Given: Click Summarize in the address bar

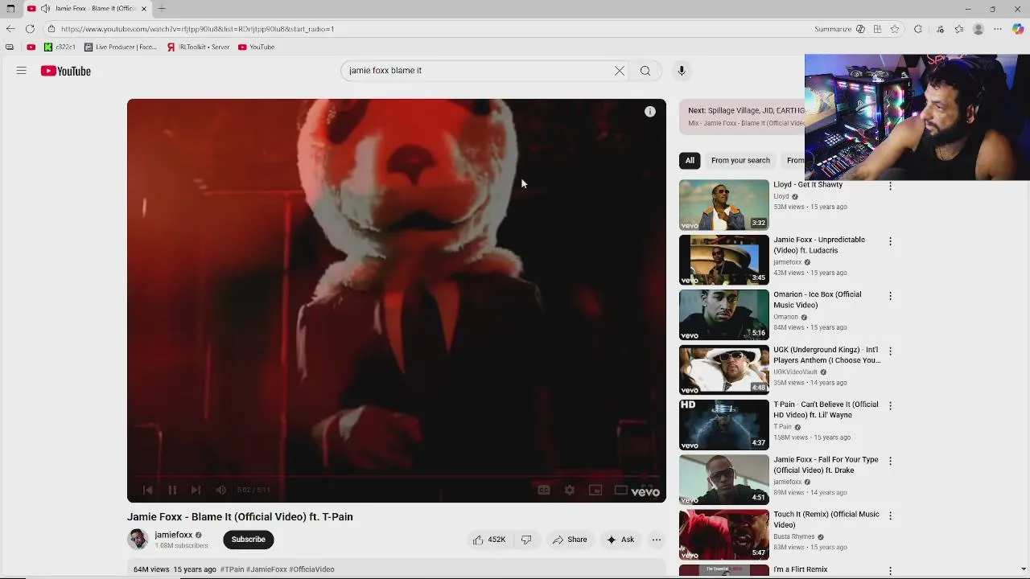Looking at the screenshot, I should click(839, 29).
